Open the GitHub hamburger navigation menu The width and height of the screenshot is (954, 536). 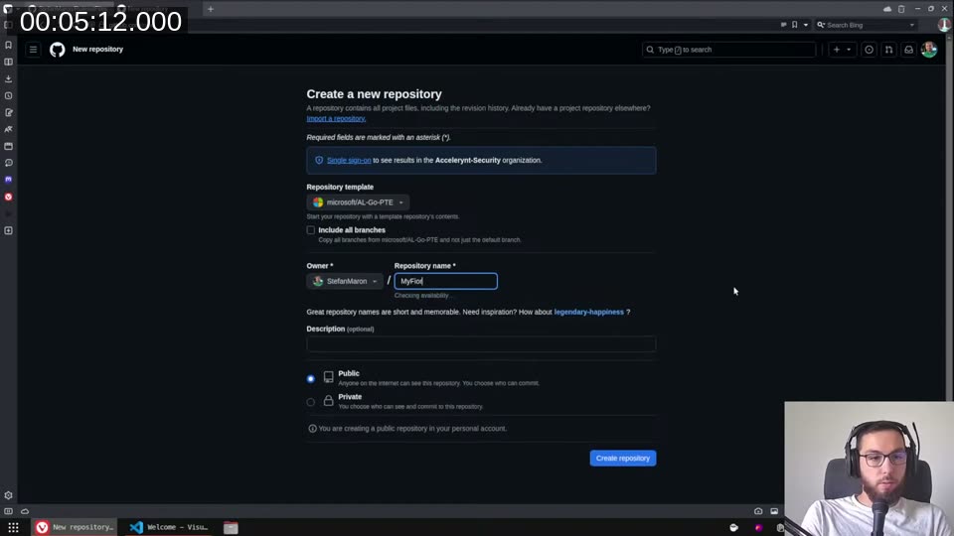pos(33,50)
